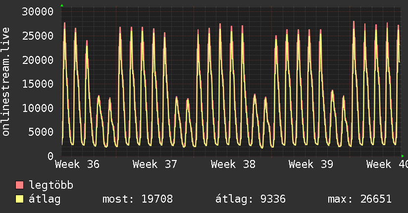This screenshot has width=408, height=213.
Task: Click the 'most: 19708' value
Action: pyautogui.click(x=138, y=199)
